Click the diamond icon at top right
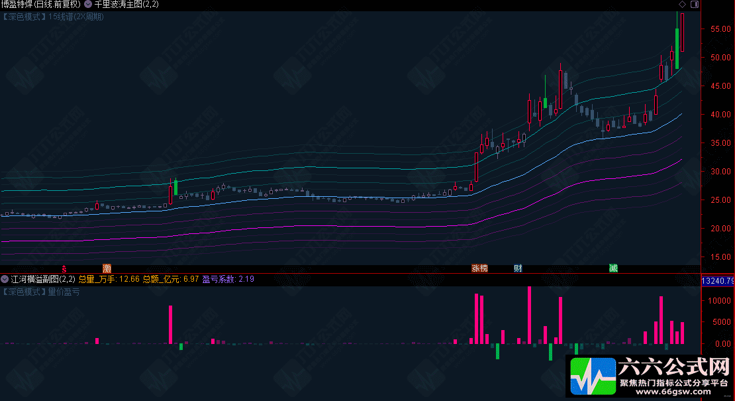This screenshot has height=401, width=735. 683,4
